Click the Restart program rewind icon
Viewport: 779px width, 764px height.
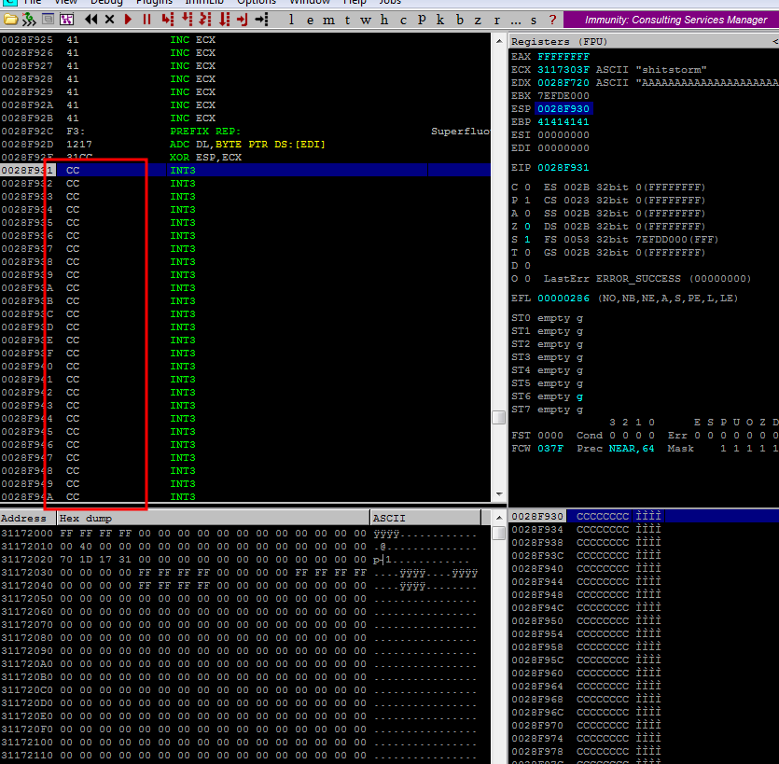tap(91, 19)
